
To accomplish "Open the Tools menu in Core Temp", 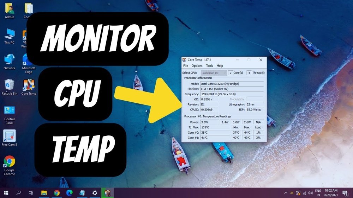I will click(209, 66).
